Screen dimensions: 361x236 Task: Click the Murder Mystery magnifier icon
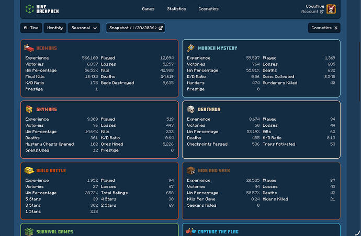point(190,48)
